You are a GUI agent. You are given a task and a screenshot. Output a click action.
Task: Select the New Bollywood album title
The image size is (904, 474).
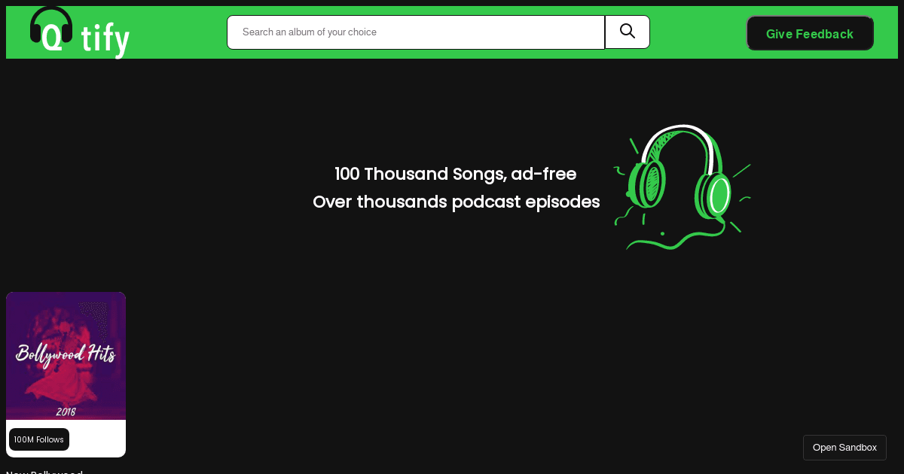(44, 471)
